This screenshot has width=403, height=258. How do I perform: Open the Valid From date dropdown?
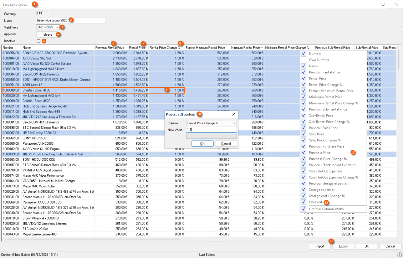click(x=57, y=27)
